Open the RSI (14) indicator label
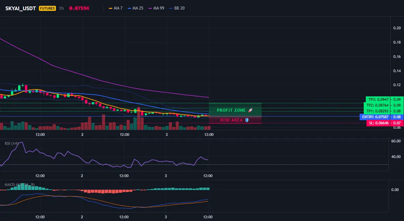Viewport: 404px width, 221px height. (x=12, y=143)
